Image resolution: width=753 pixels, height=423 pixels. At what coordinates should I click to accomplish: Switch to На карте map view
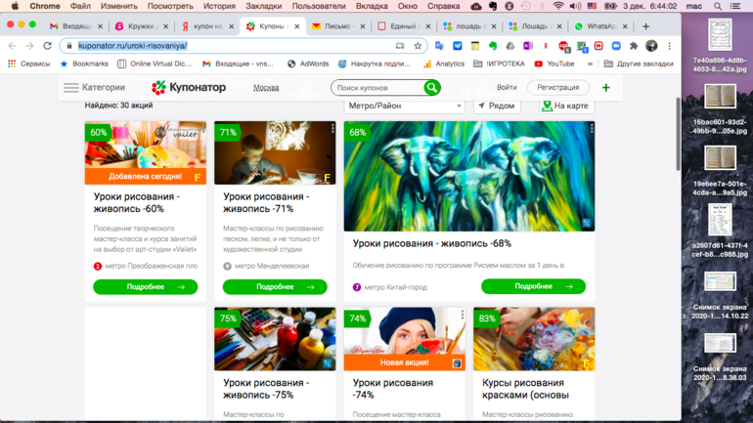click(x=566, y=106)
